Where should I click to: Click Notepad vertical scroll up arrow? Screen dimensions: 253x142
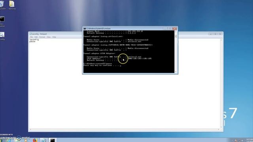coord(221,40)
